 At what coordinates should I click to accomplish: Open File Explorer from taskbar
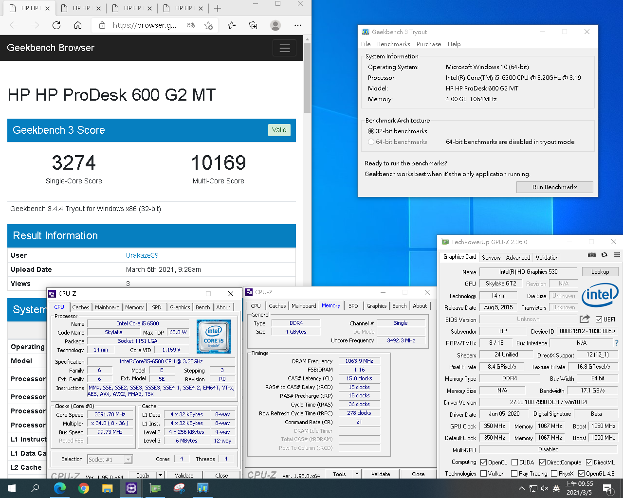[x=107, y=488]
